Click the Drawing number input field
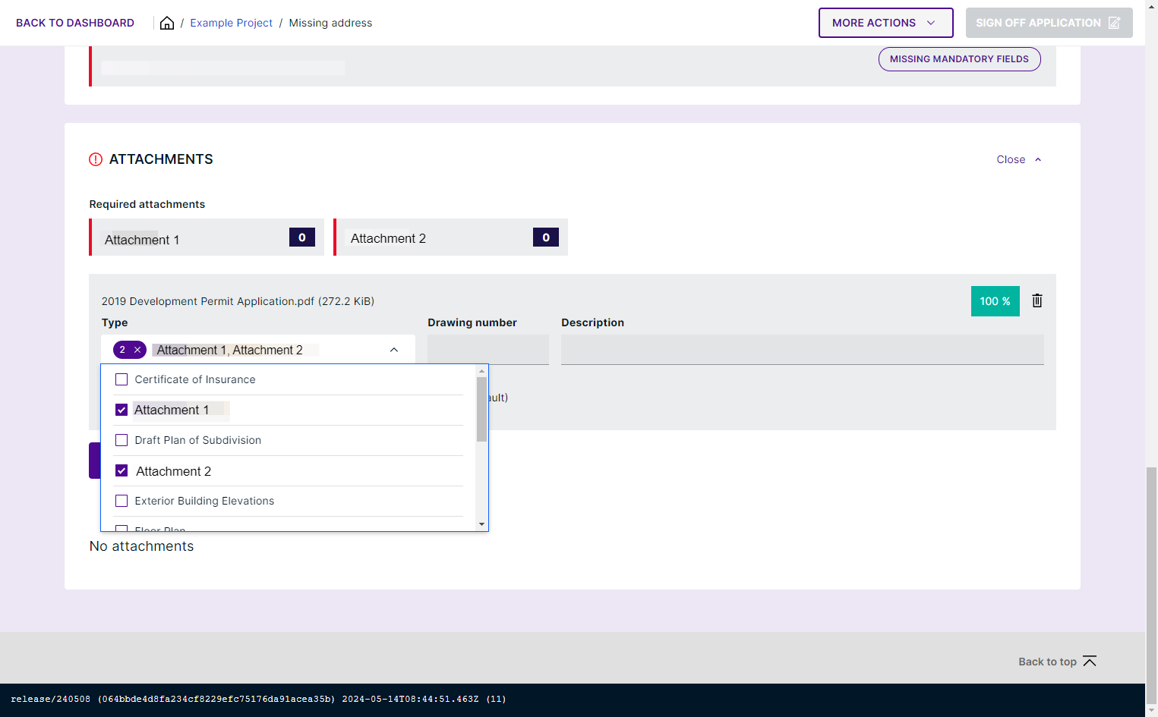 click(488, 350)
